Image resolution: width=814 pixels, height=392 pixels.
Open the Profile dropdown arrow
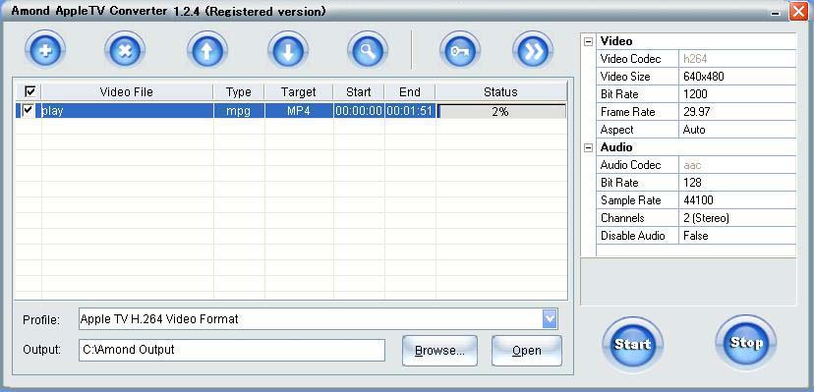pyautogui.click(x=550, y=319)
